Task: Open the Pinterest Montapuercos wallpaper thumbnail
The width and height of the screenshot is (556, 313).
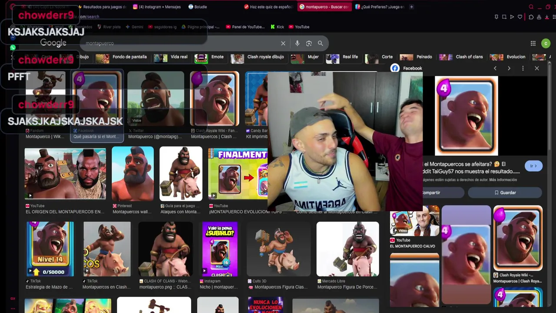Action: tap(132, 173)
